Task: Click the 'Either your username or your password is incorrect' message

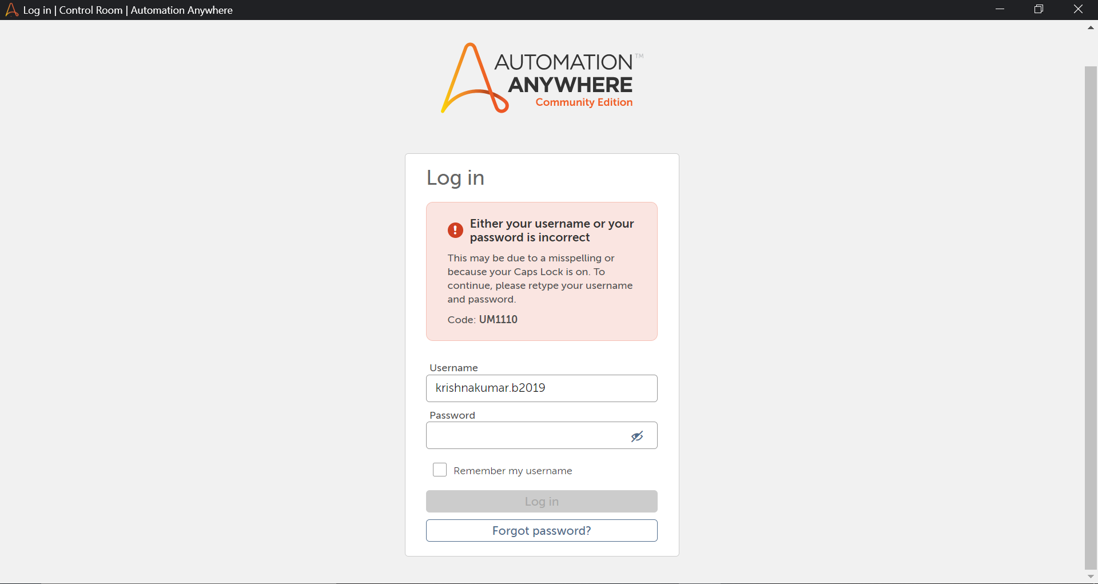Action: pos(552,231)
